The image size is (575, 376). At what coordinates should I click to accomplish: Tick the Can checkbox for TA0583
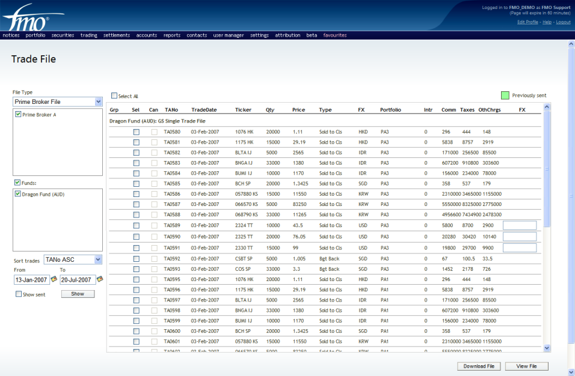pos(155,163)
